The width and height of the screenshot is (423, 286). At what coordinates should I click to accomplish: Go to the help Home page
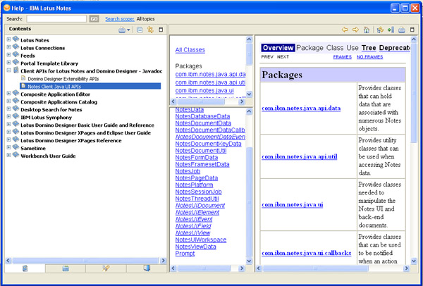367,30
